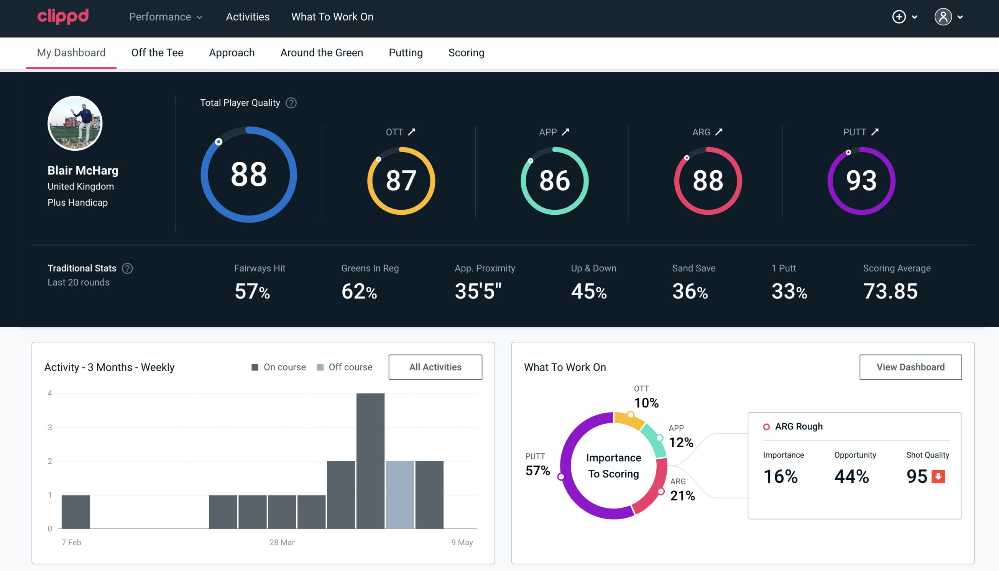Switch to the Putting tab
Screen dimensions: 999x571
[405, 52]
